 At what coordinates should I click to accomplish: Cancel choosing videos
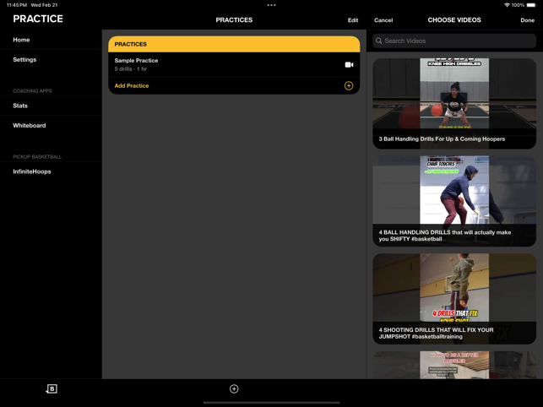pos(383,20)
